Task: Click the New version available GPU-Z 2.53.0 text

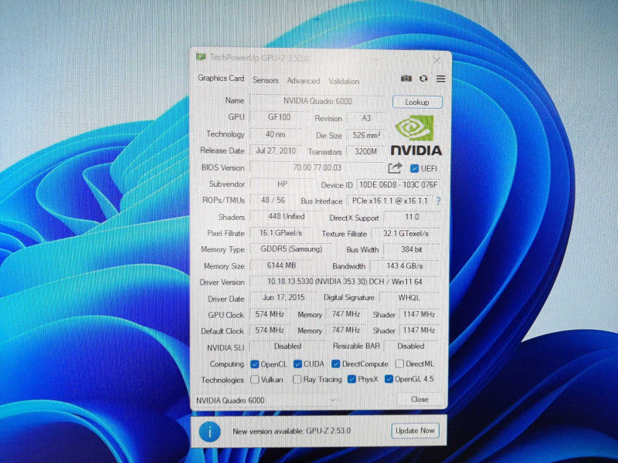Action: pos(292,431)
